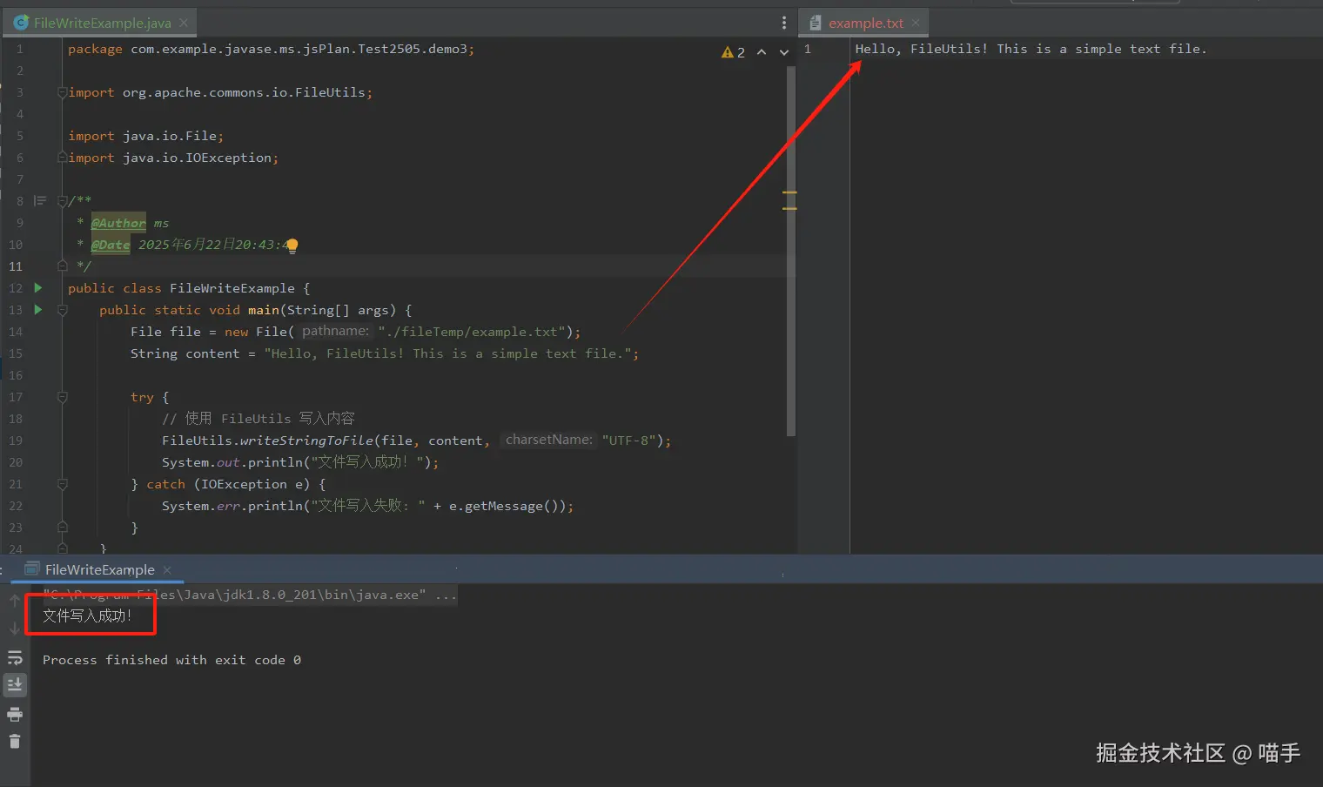1323x787 pixels.
Task: Click the Hello text line in example.txt
Action: pyautogui.click(x=1031, y=49)
